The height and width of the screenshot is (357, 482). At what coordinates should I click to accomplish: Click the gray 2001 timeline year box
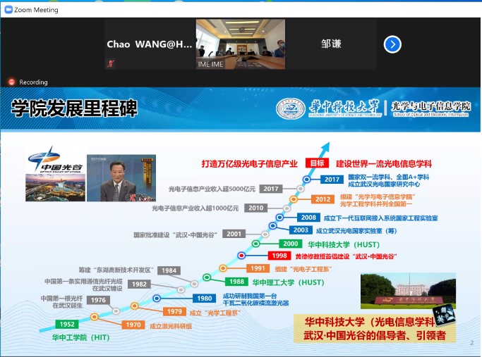click(234, 234)
